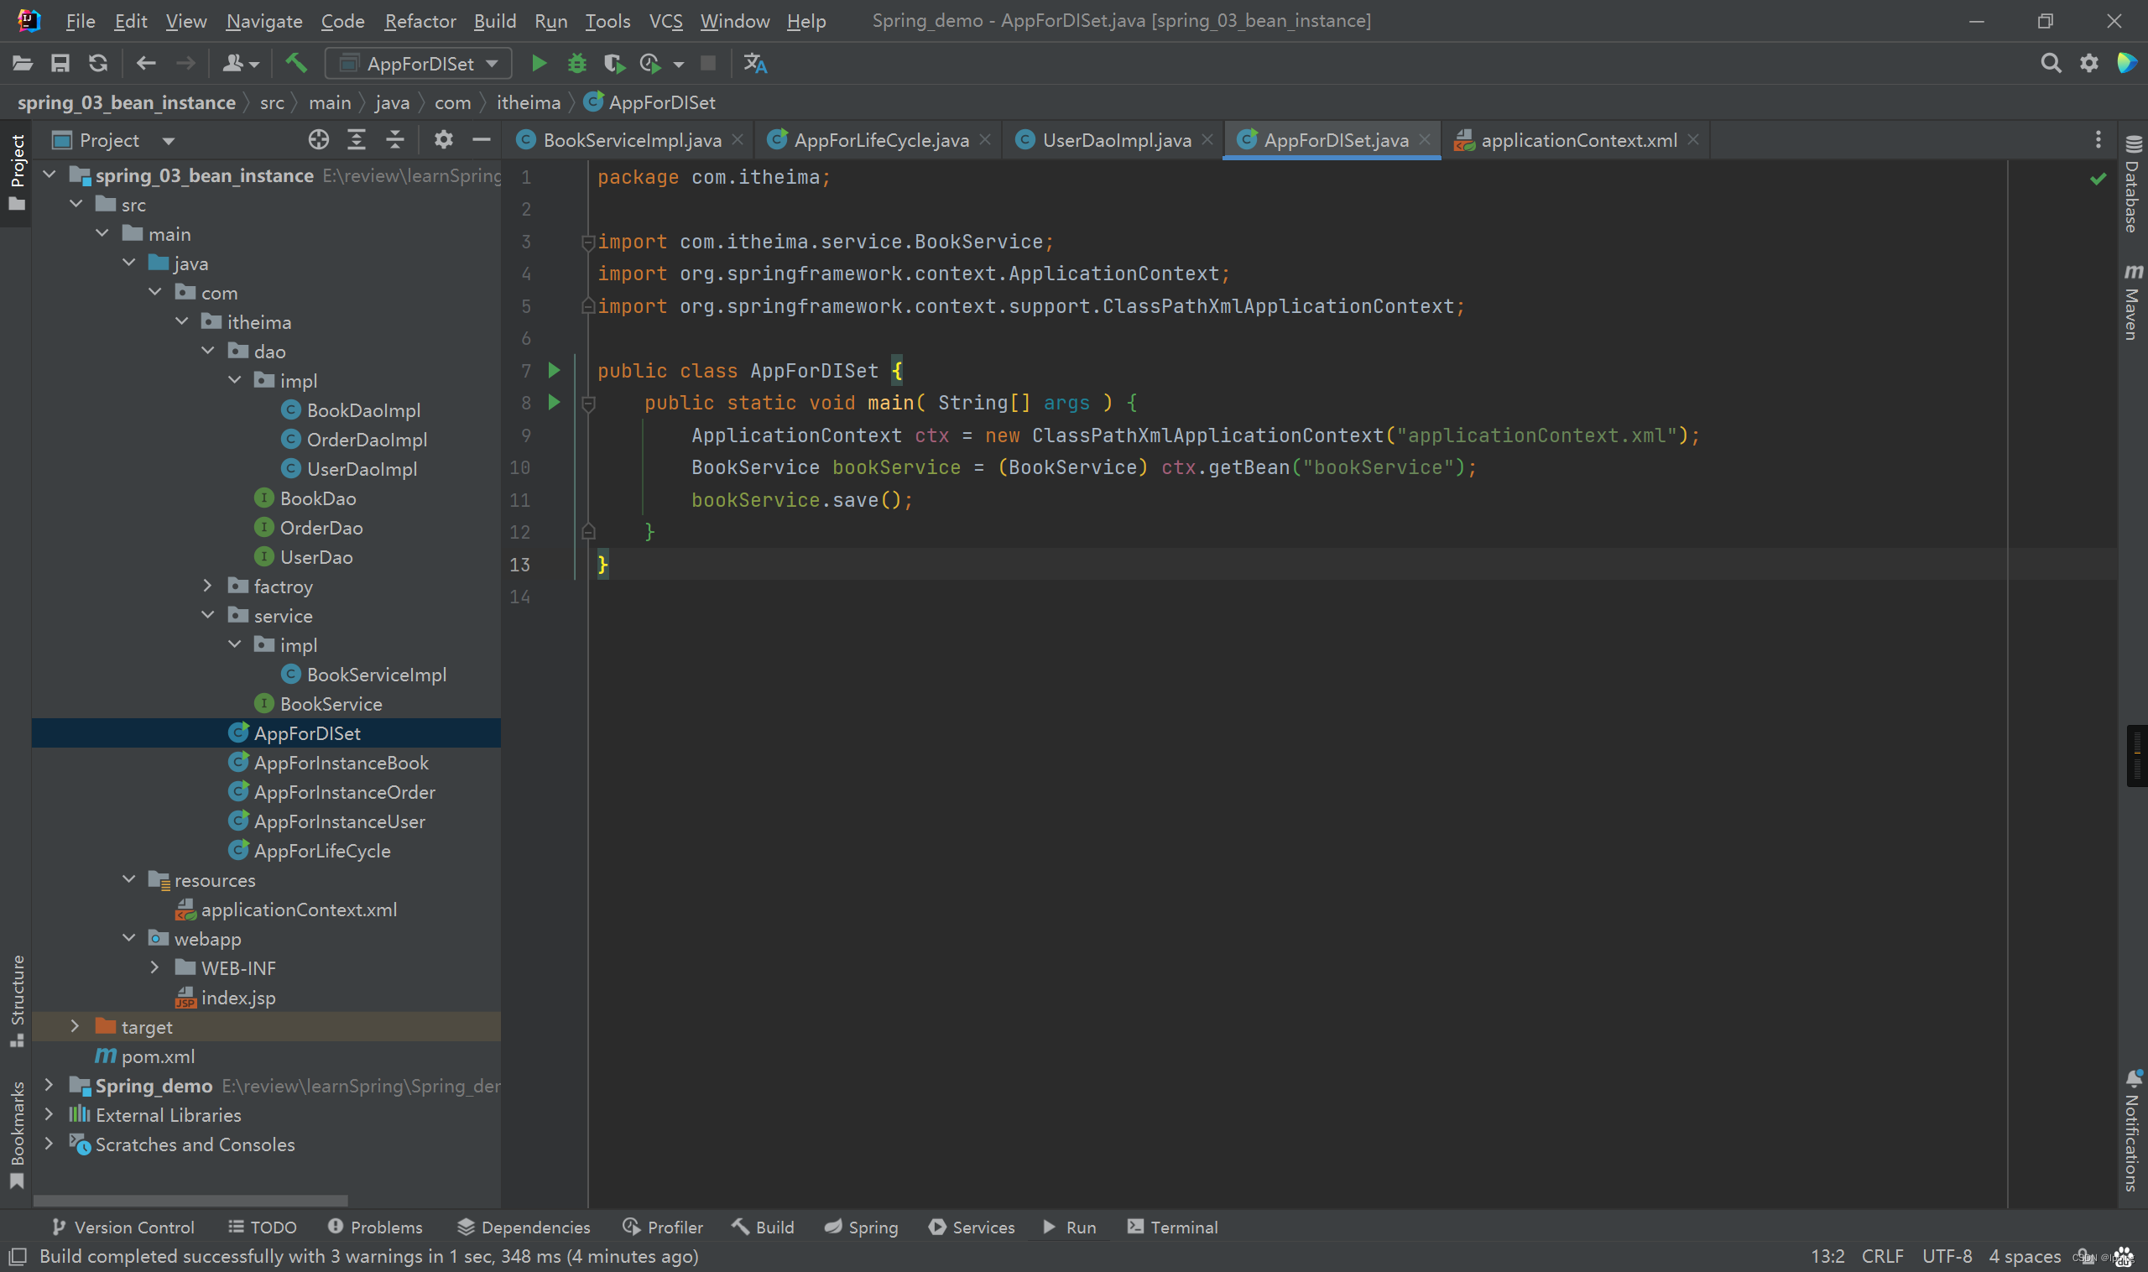Screen dimensions: 2148x1272
Task: Click the 13:2 caret position widget
Action: 1827,1256
